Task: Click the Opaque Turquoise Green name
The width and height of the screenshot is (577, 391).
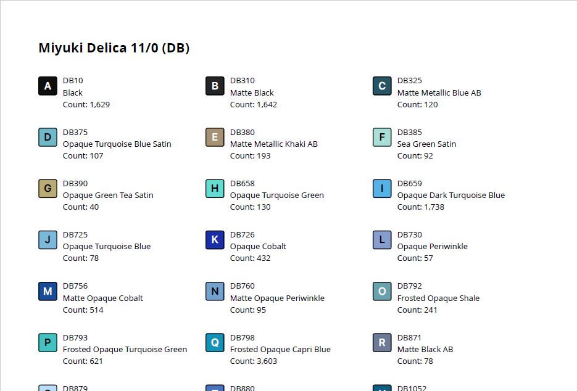Action: point(277,195)
